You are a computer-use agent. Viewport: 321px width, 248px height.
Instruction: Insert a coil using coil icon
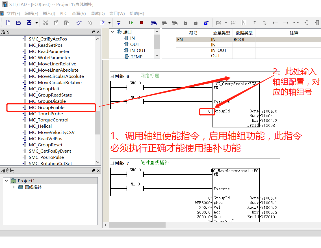pyautogui.click(x=307, y=23)
